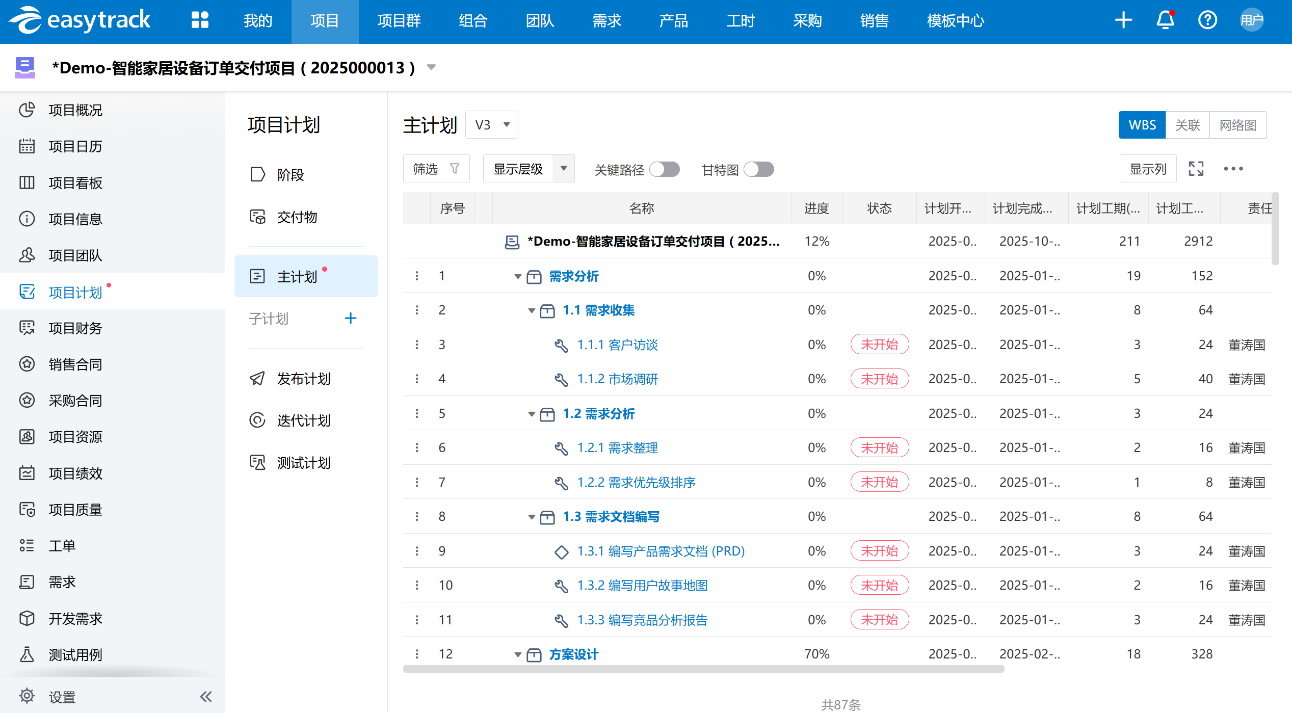Image resolution: width=1292 pixels, height=713 pixels.
Task: Collapse the 1.1 需求收集 tree node
Action: 532,310
